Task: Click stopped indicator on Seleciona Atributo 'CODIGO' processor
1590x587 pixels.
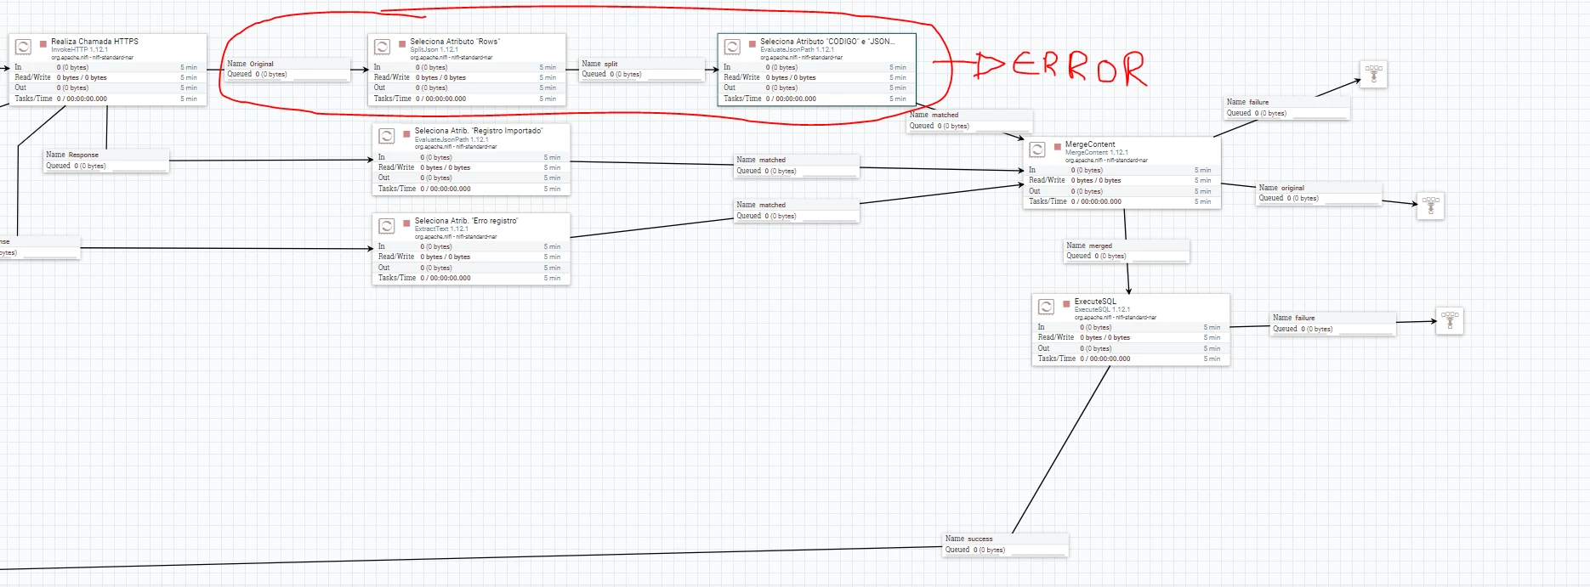Action: point(752,42)
